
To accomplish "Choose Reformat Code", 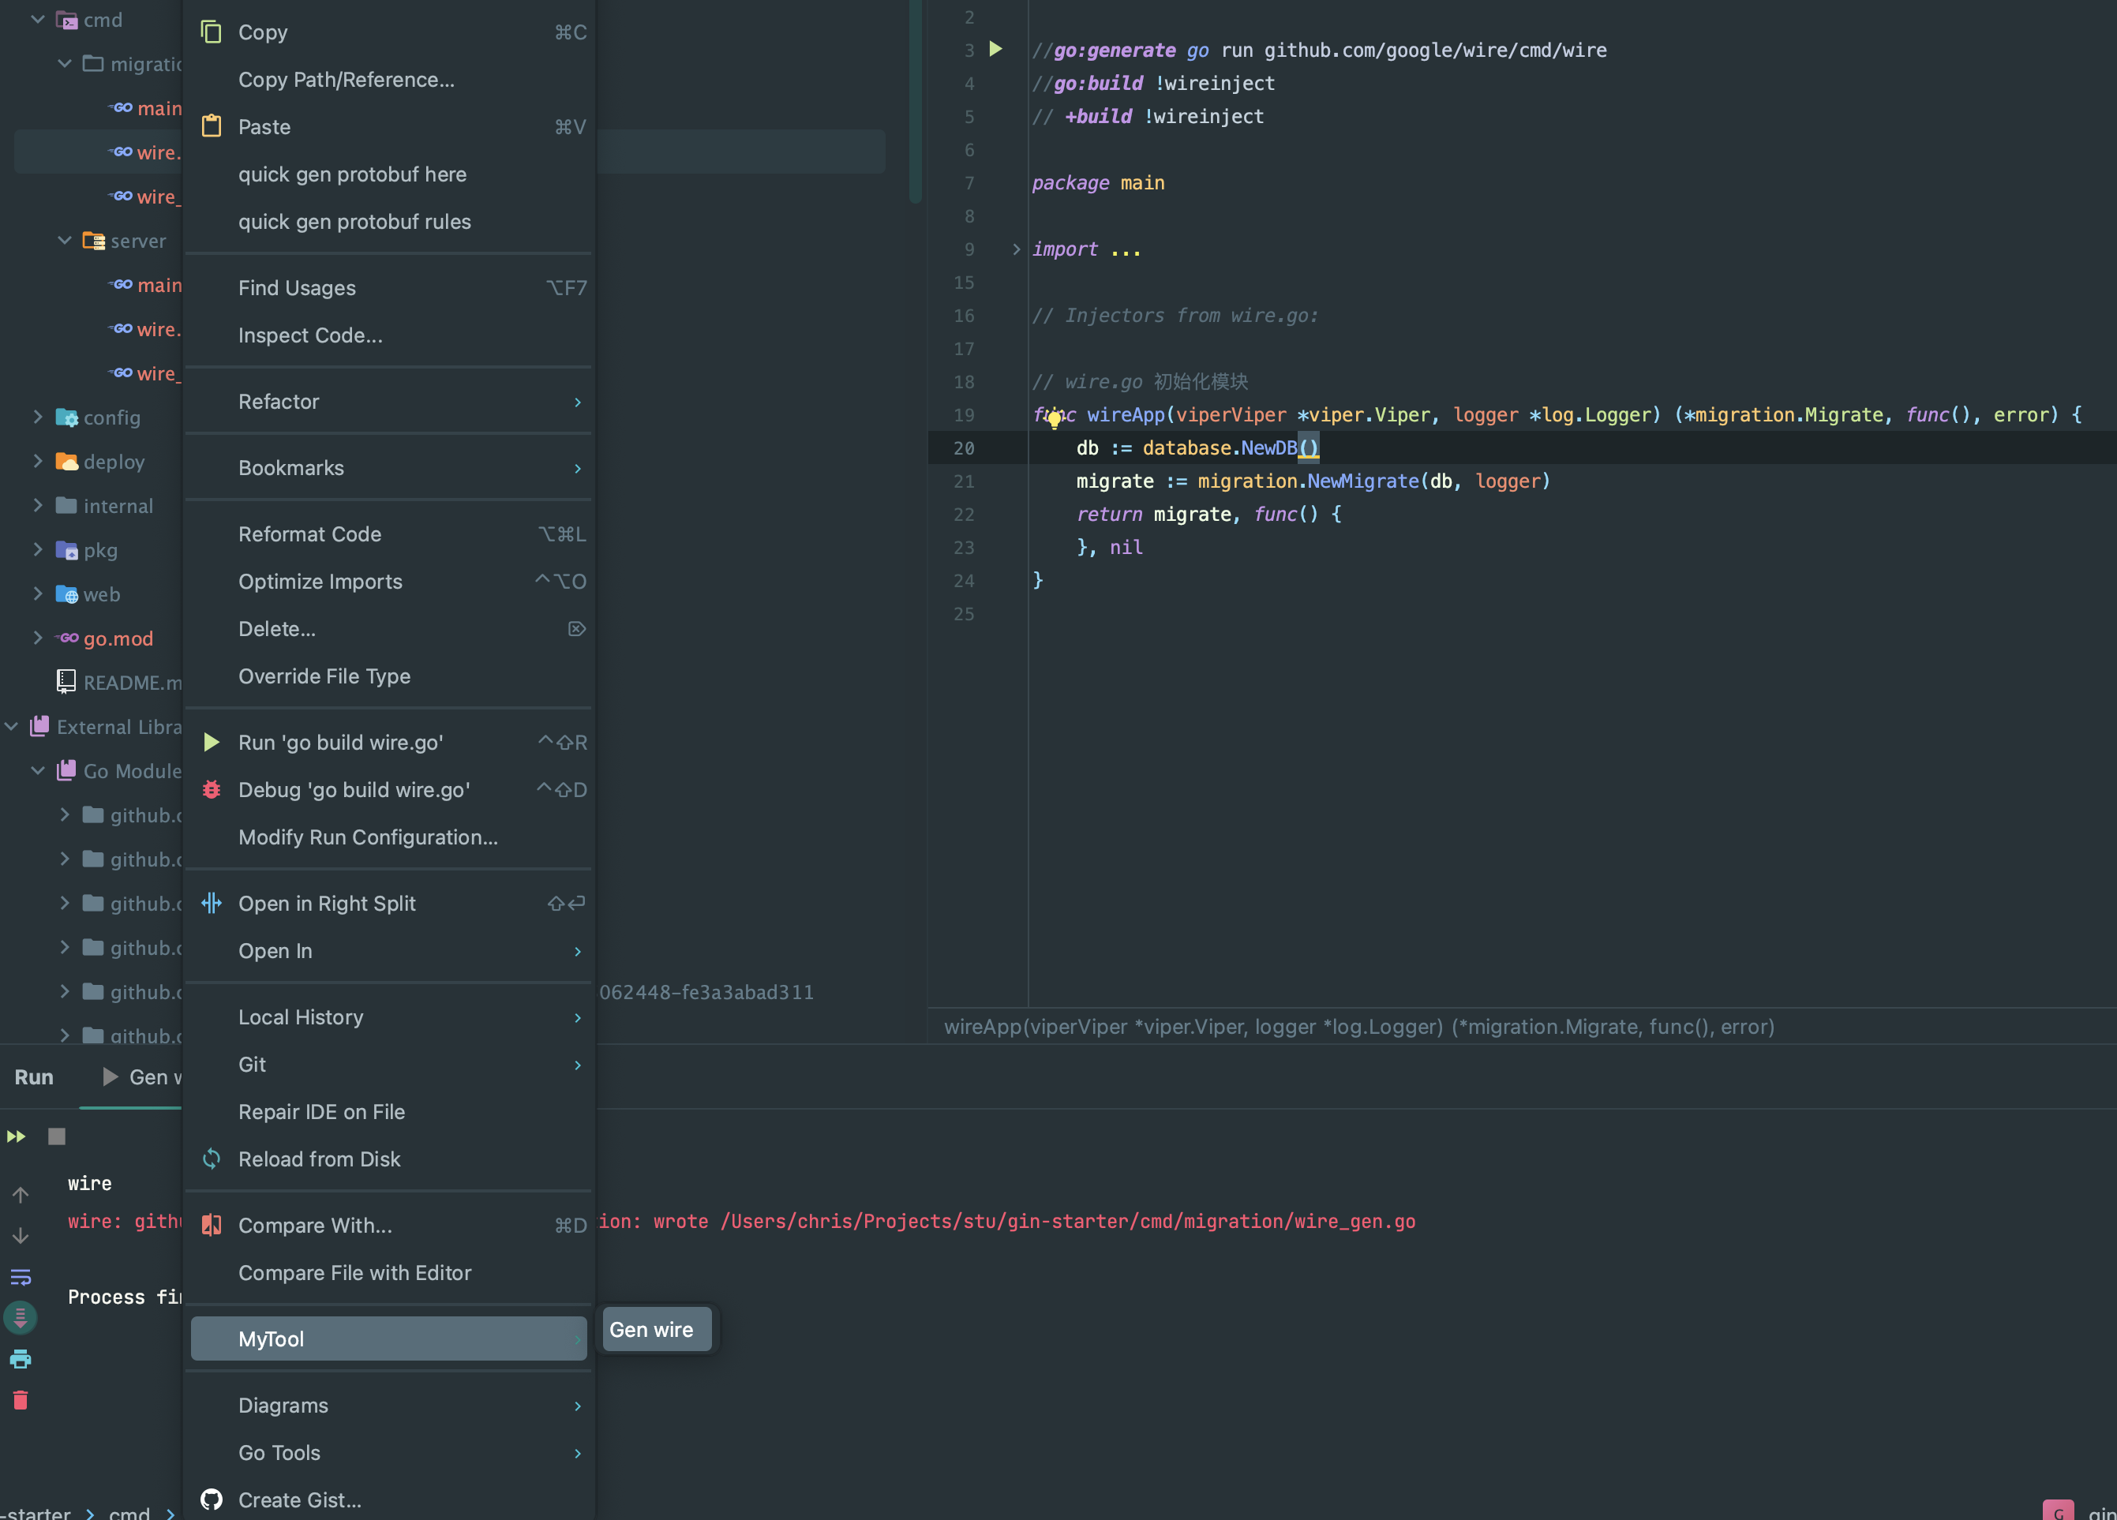I will [x=389, y=533].
